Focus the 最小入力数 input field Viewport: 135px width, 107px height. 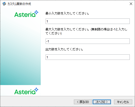88,21
